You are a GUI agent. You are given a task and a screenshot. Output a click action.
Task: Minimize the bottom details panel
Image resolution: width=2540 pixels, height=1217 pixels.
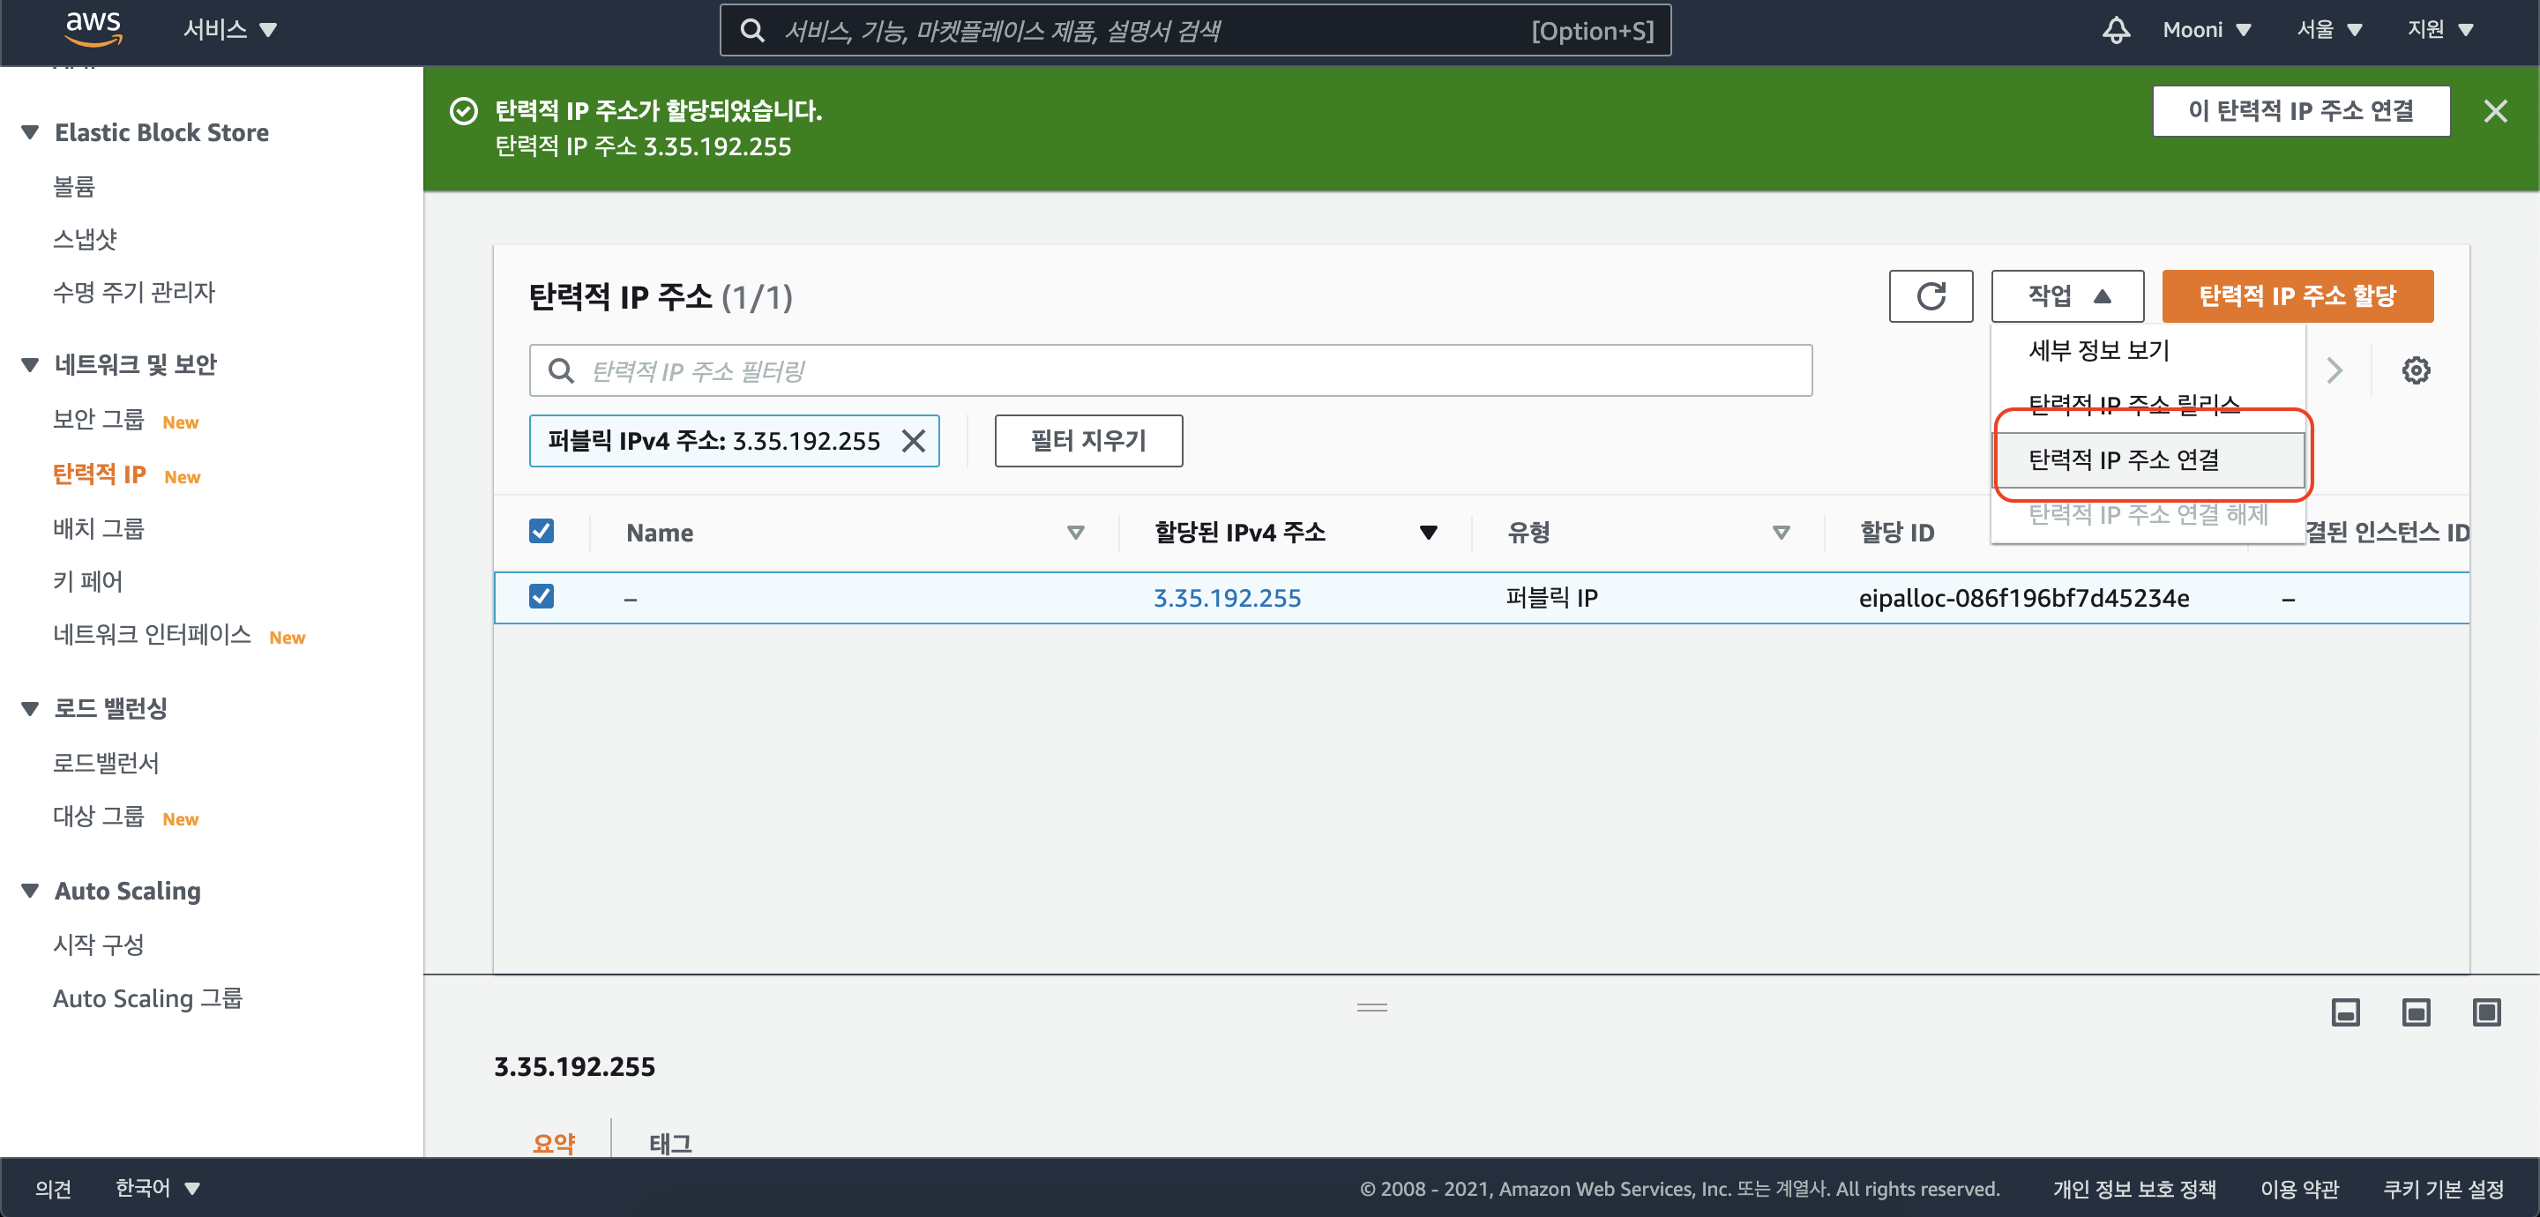[x=2345, y=1012]
